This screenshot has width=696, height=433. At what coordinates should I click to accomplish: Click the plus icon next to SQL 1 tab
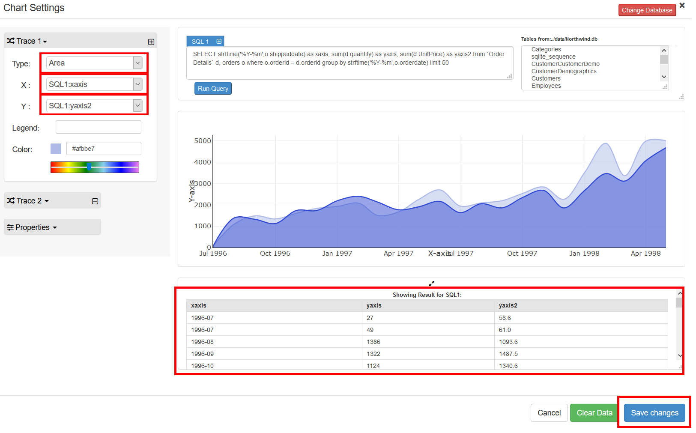tap(219, 42)
